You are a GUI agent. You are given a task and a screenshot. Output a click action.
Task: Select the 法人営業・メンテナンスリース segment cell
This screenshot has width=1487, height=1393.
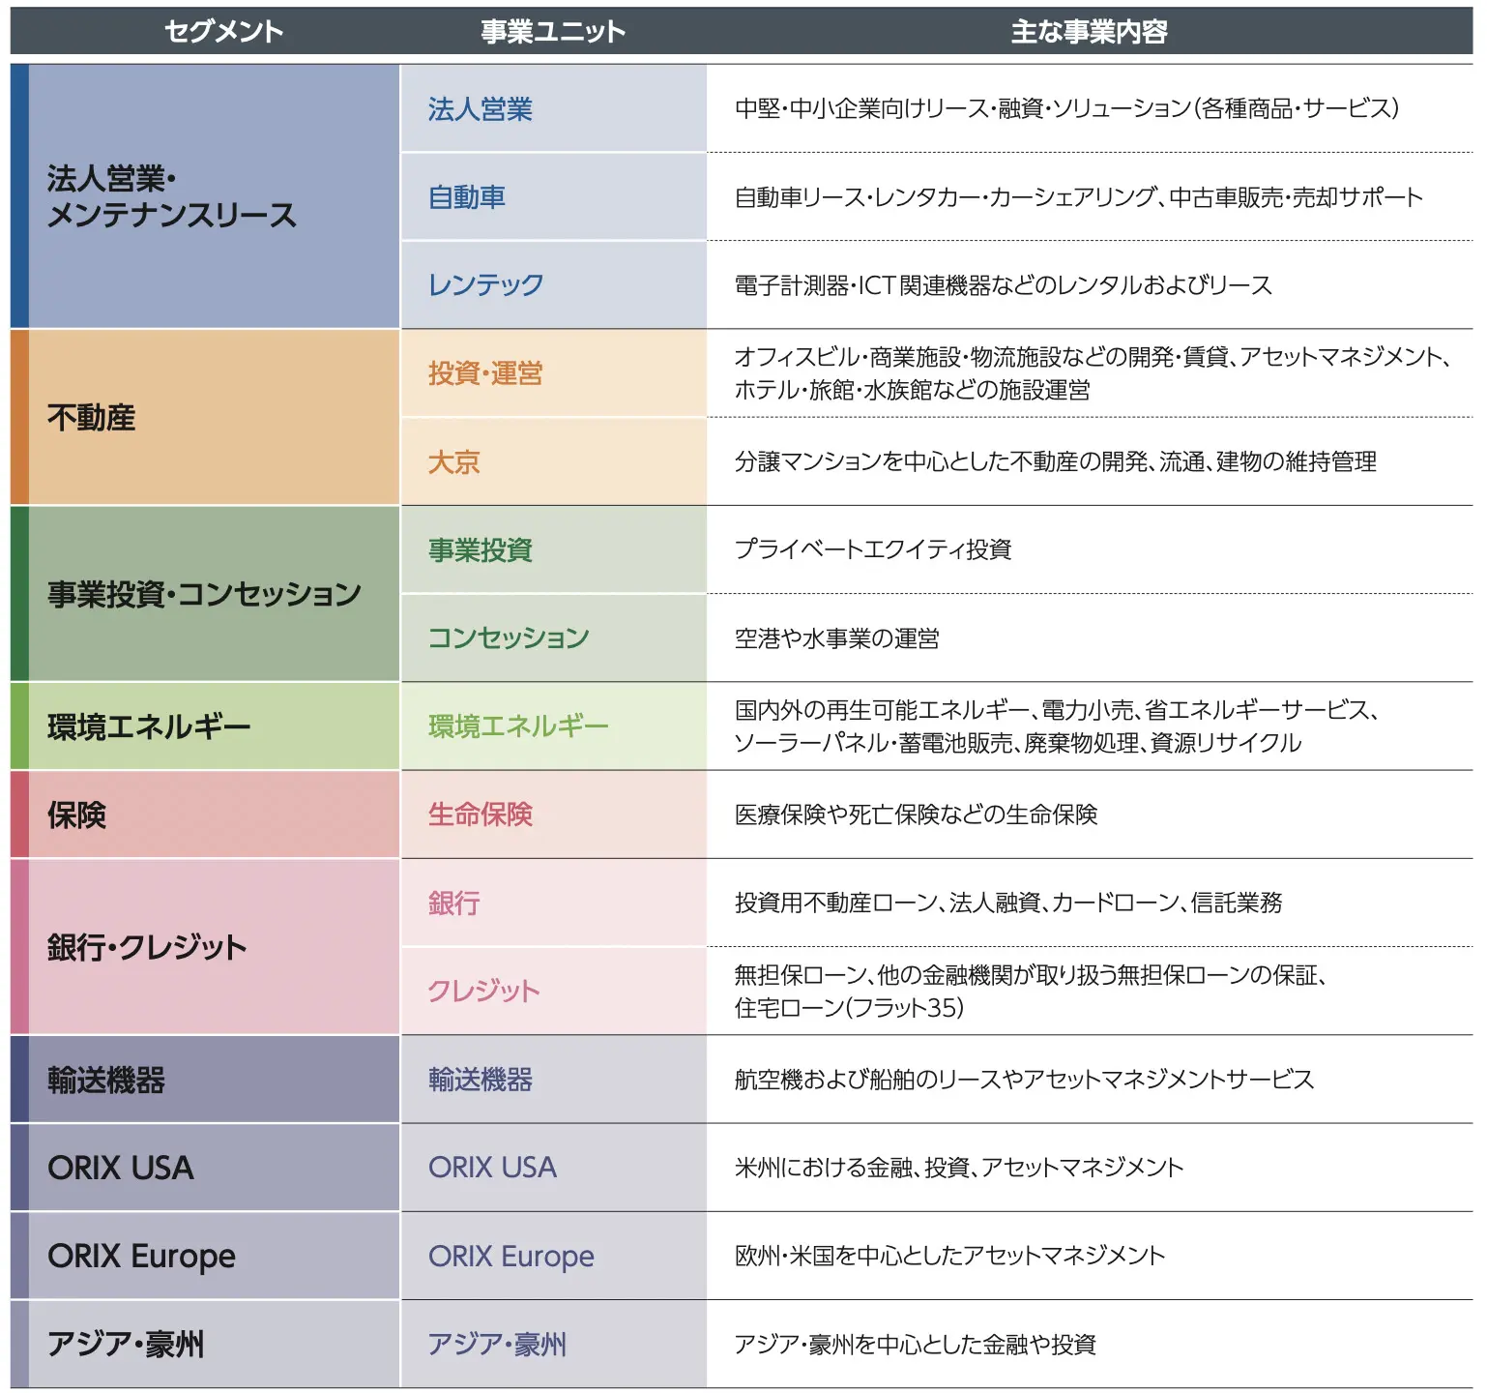click(x=213, y=196)
